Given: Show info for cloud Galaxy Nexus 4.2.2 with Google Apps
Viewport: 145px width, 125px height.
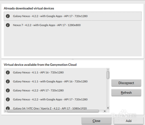Looking at the screenshot, I should pos(8,99).
